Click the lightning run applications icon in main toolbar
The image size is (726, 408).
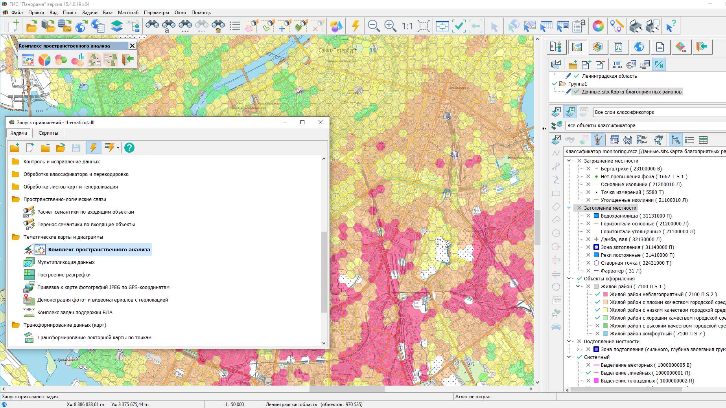tap(356, 26)
